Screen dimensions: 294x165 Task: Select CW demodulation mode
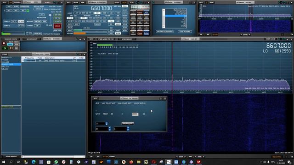[97, 13]
